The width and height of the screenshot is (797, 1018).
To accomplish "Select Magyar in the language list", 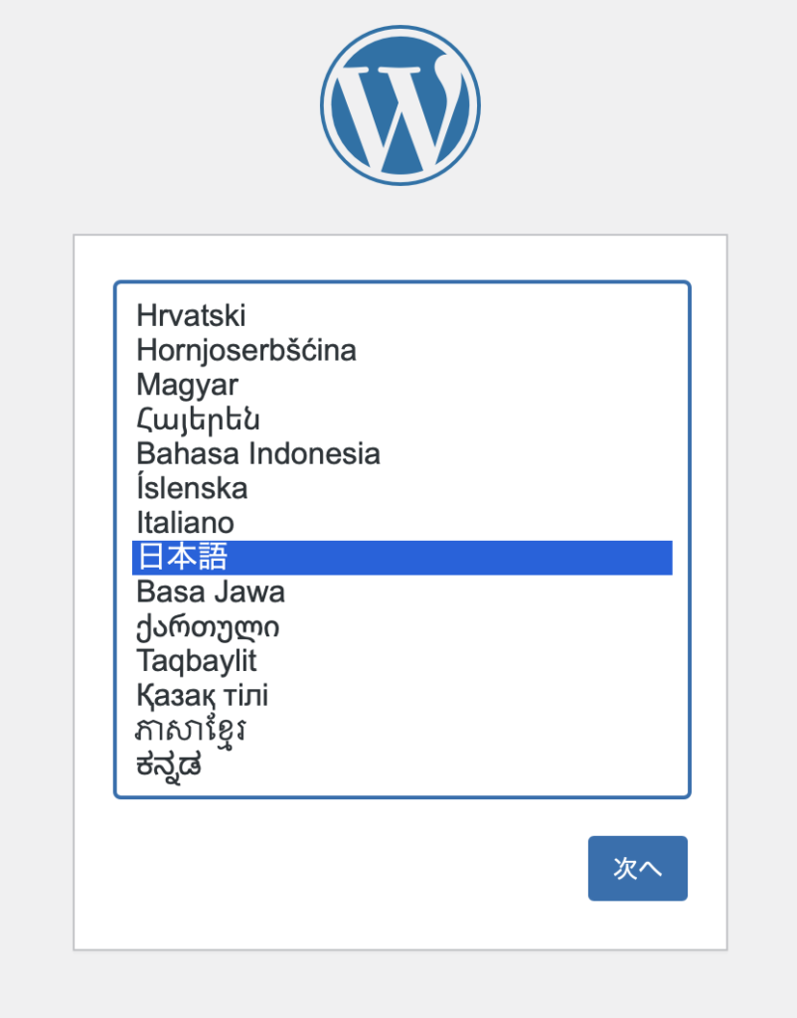I will click(188, 385).
